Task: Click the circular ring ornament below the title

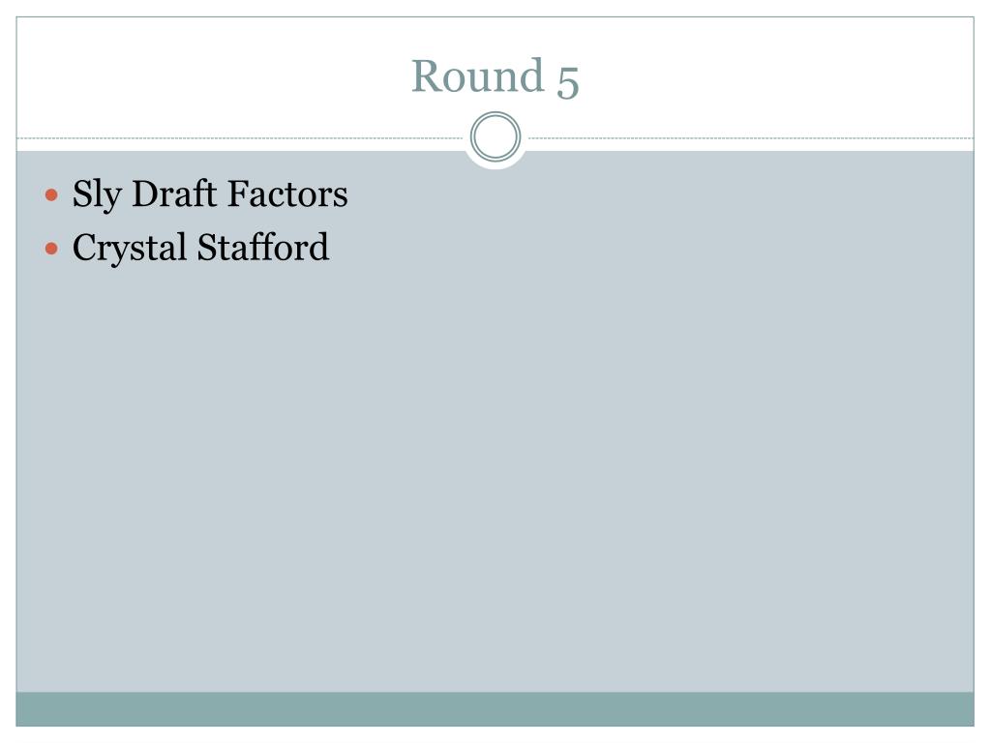Action: (495, 136)
